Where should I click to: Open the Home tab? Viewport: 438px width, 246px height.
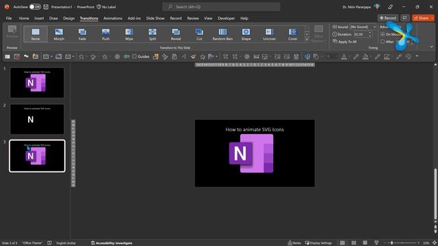[x=24, y=18]
